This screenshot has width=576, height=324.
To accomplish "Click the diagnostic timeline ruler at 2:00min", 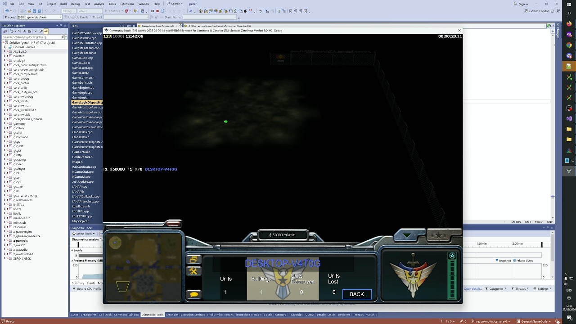I will [517, 244].
